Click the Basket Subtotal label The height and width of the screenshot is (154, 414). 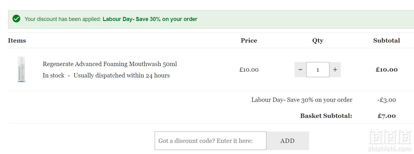click(x=326, y=116)
